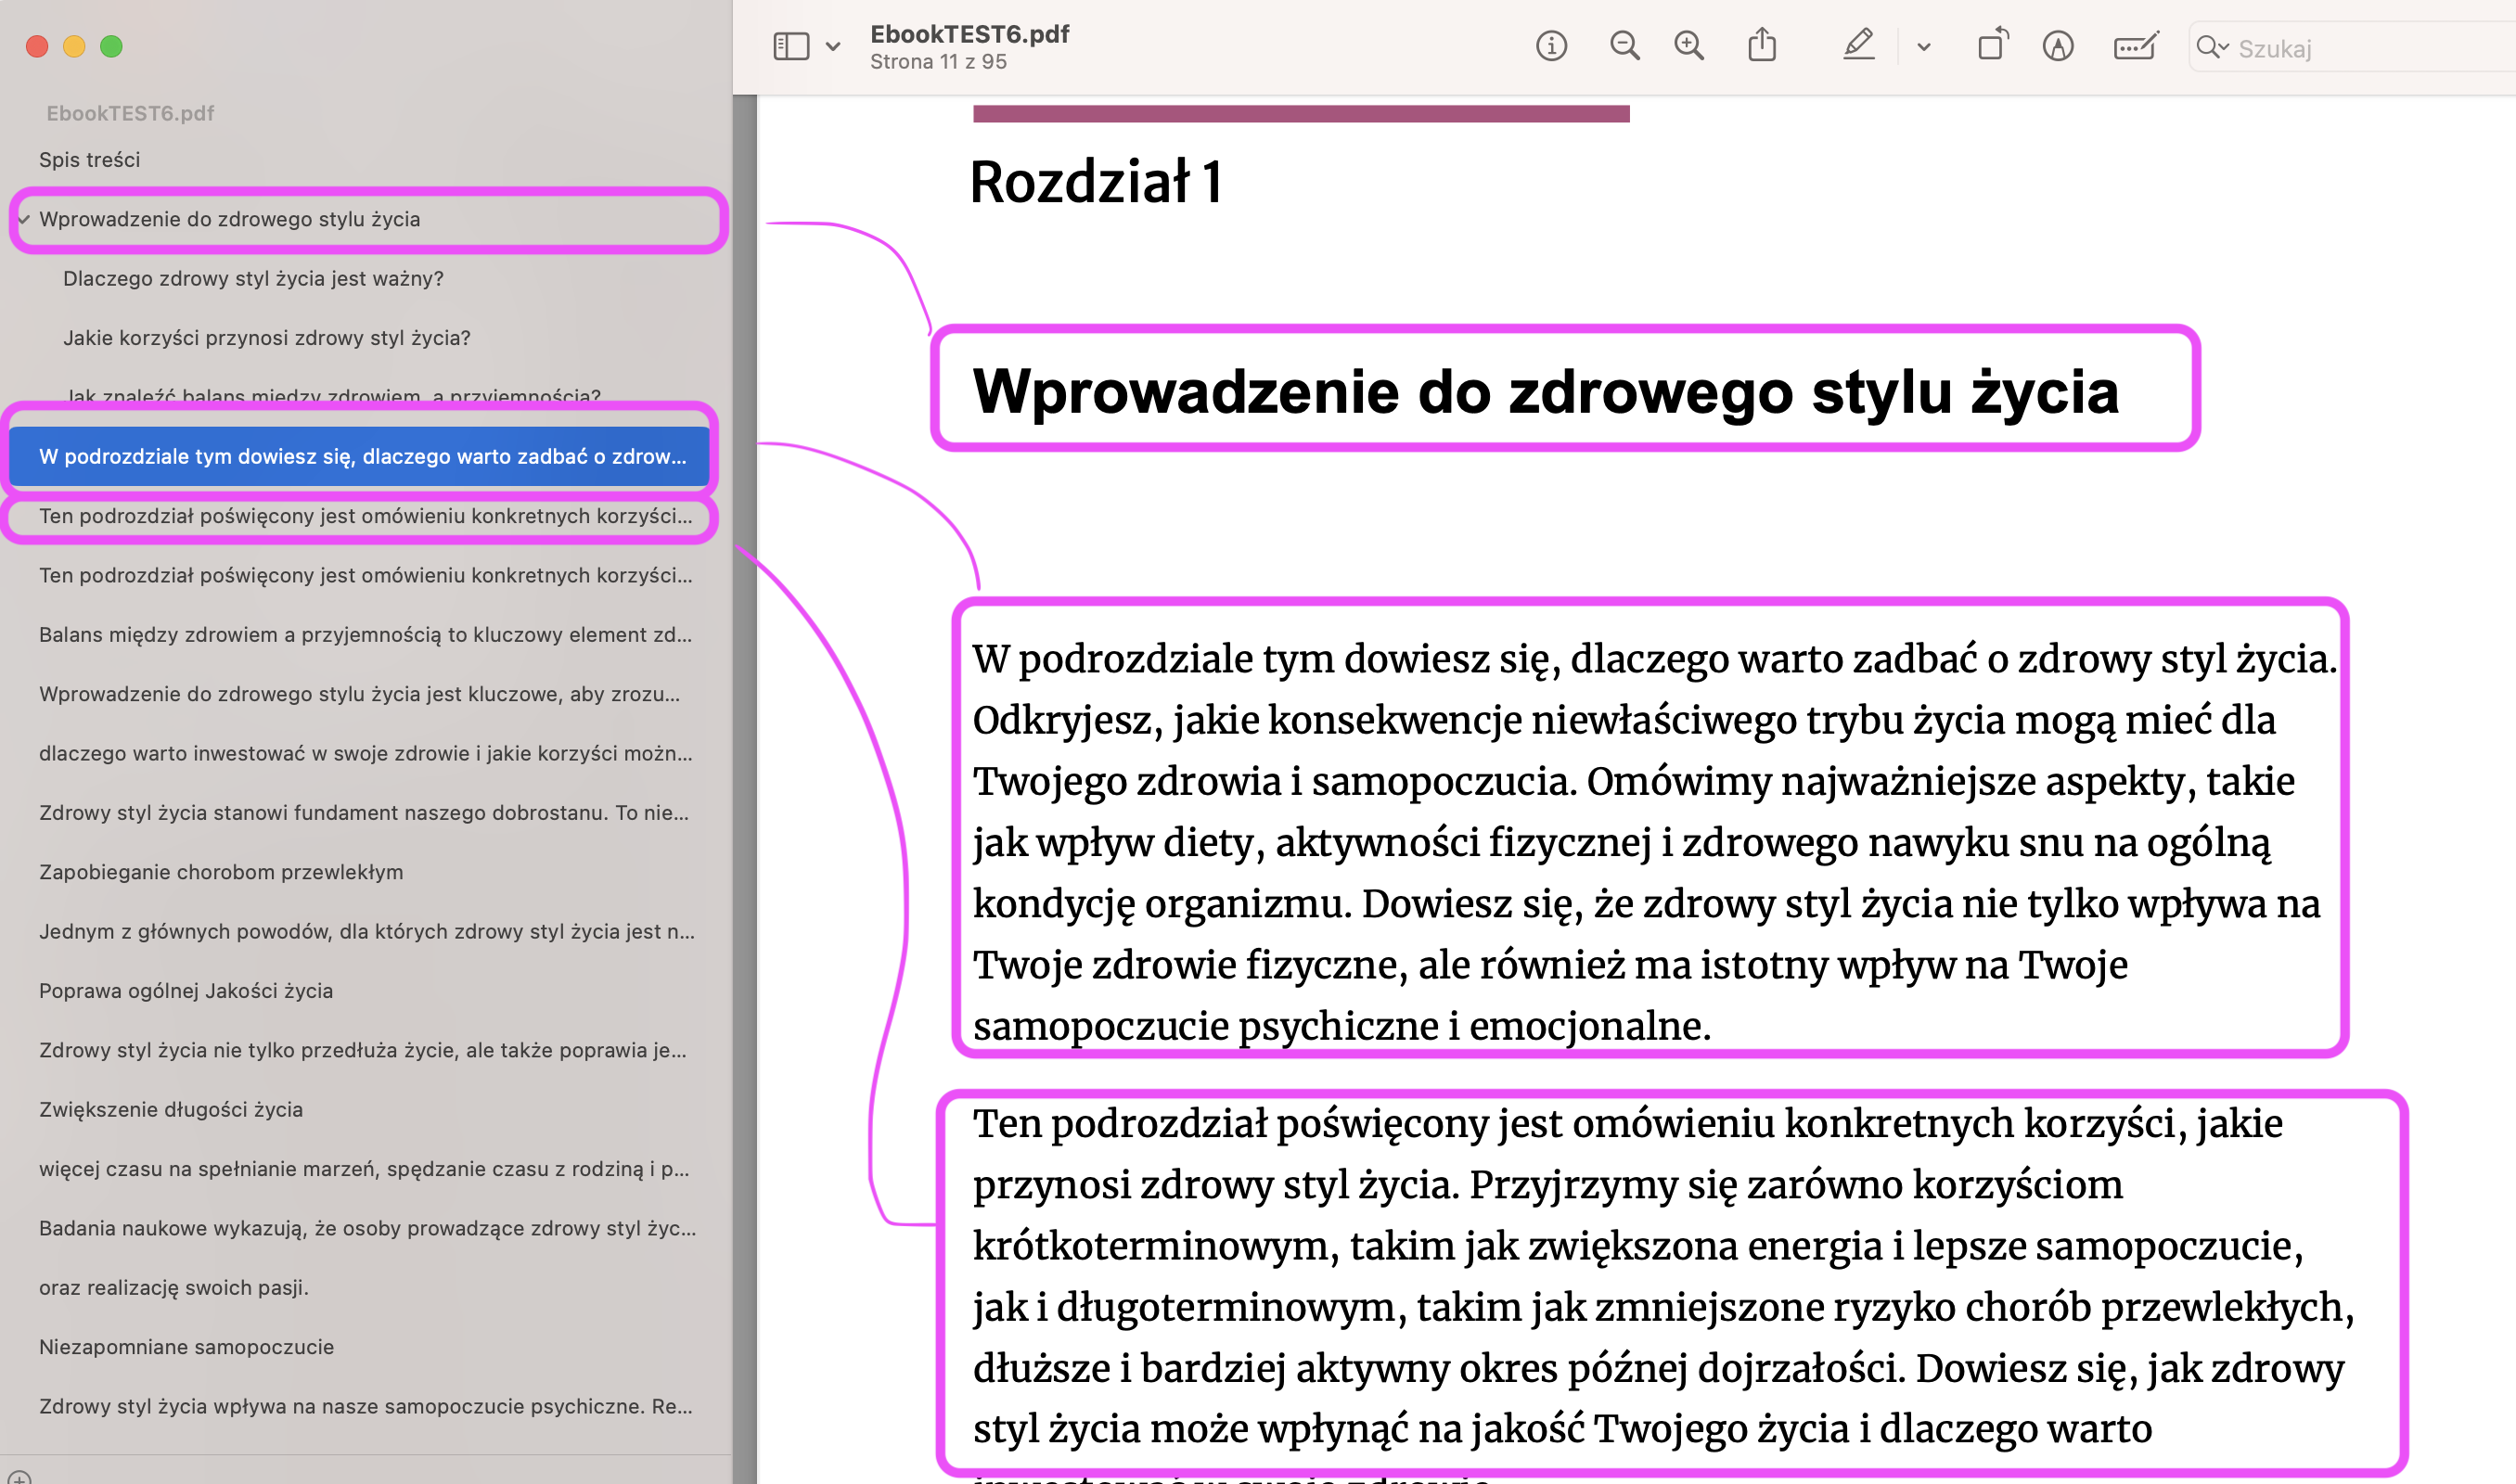The image size is (2516, 1484).
Task: Select 'więcej czasu na spełnianie marzeń' row
Action: click(364, 1169)
